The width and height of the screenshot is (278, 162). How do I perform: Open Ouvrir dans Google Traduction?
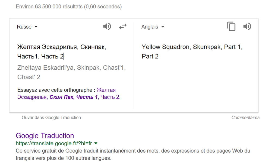click(51, 117)
